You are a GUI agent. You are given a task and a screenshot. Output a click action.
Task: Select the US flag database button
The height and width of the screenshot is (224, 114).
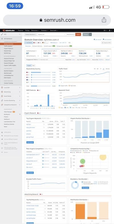35,43
